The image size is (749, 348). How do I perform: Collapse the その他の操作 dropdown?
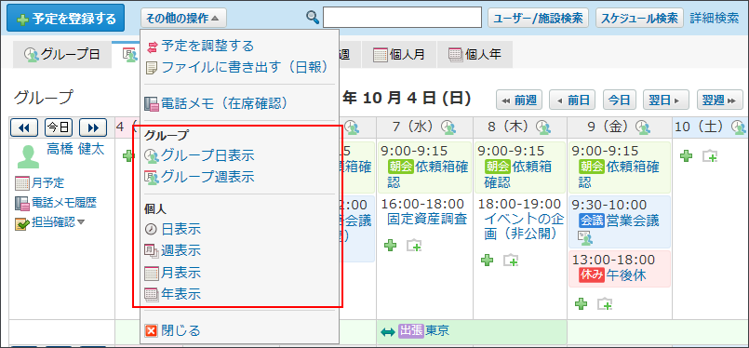click(x=183, y=19)
